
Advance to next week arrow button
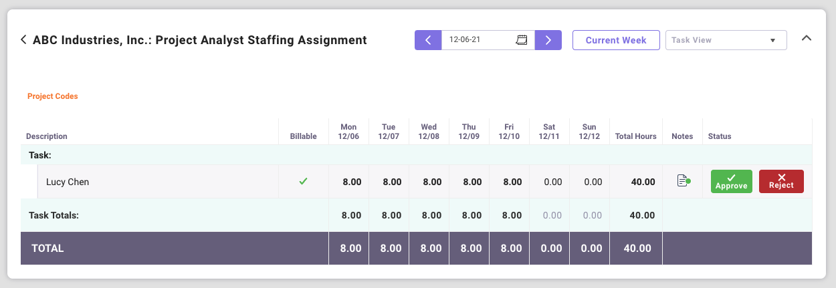tap(548, 40)
